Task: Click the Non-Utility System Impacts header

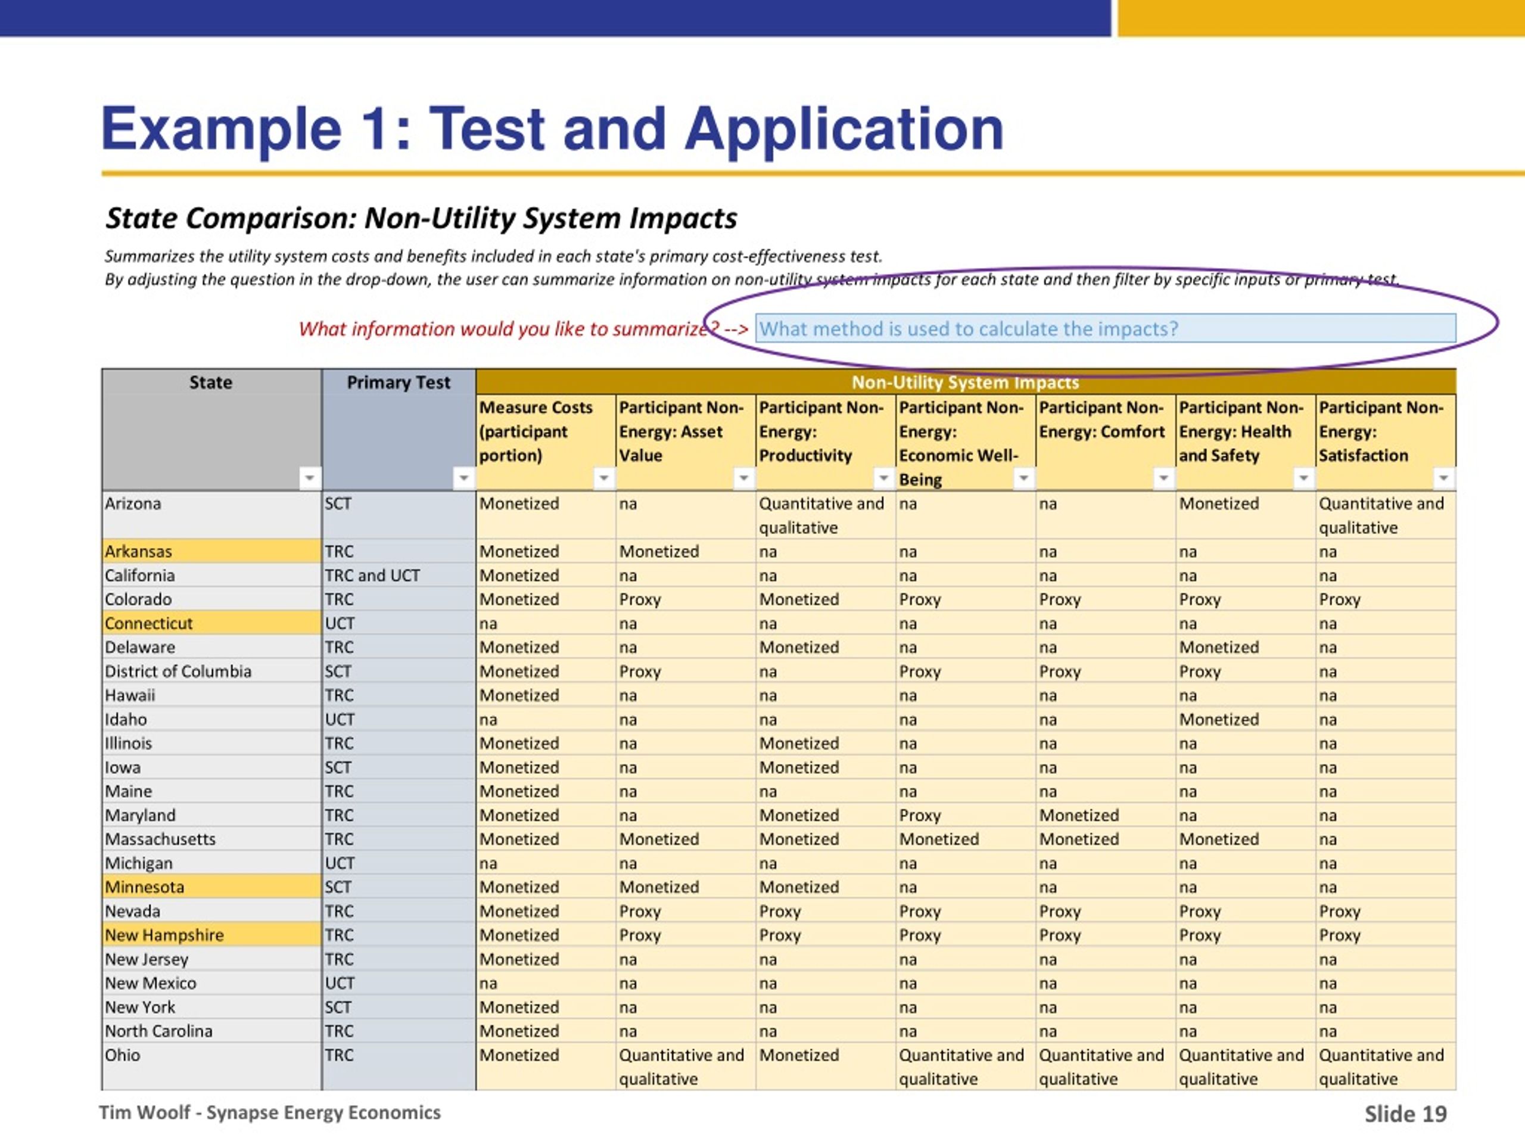Action: pyautogui.click(x=966, y=382)
